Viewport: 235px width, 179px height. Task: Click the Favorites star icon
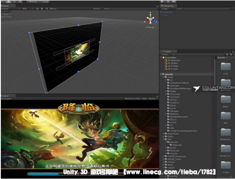pyautogui.click(x=163, y=57)
